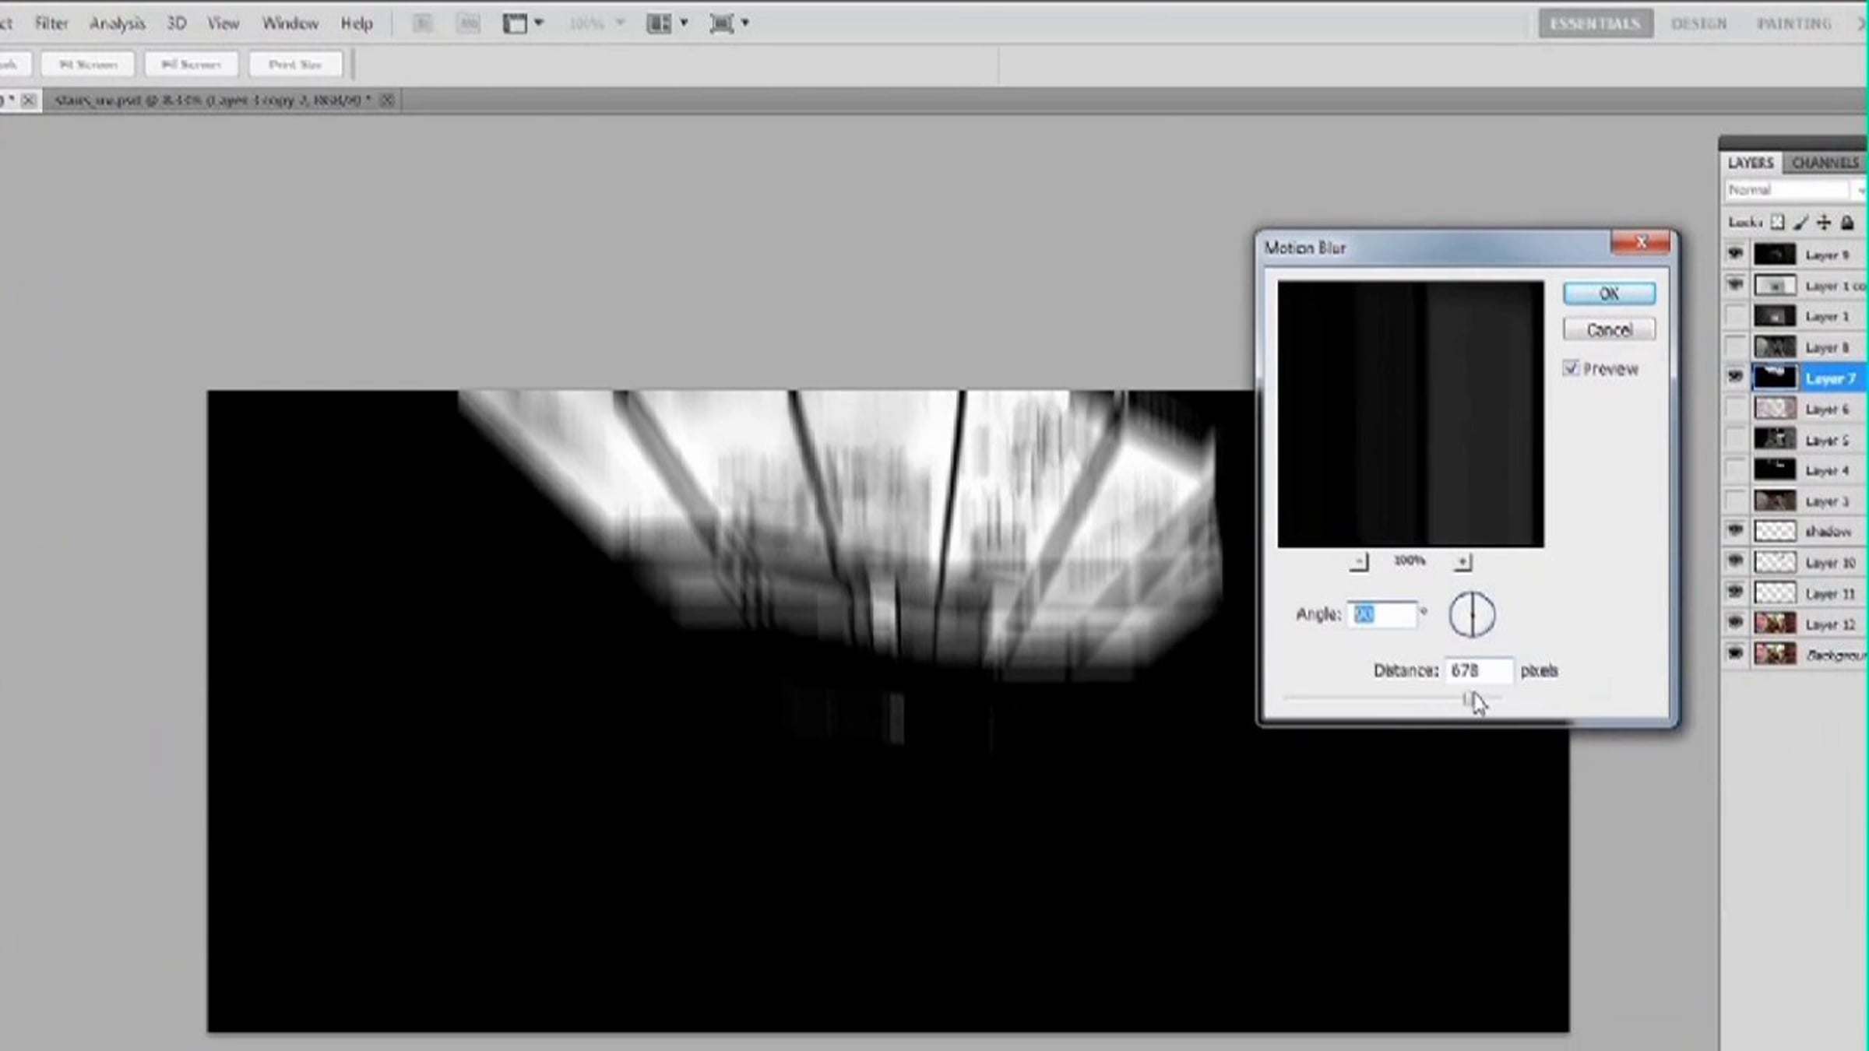Confirm Motion Blur with OK
The image size is (1869, 1051).
pos(1609,294)
